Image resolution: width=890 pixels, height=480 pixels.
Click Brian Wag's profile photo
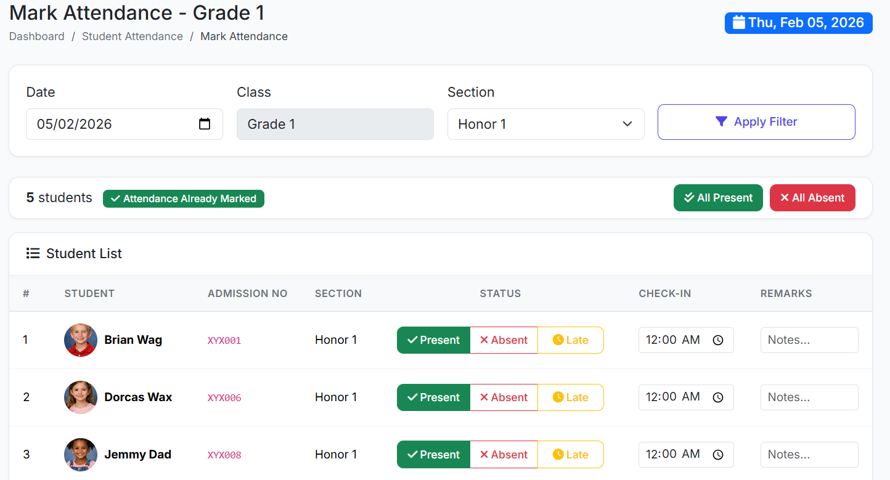81,340
